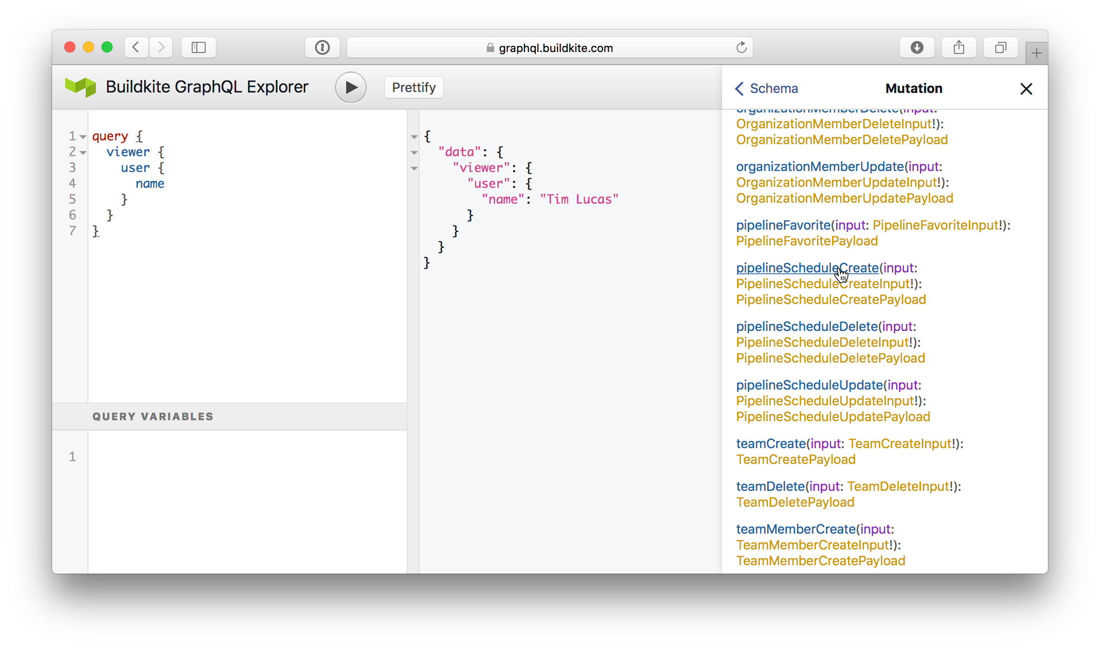This screenshot has height=648, width=1100.
Task: Open the PipelineScheduleDeleteInput type
Action: 822,342
